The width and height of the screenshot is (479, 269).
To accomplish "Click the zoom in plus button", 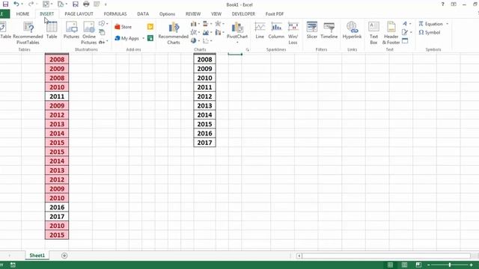I will [x=472, y=265].
